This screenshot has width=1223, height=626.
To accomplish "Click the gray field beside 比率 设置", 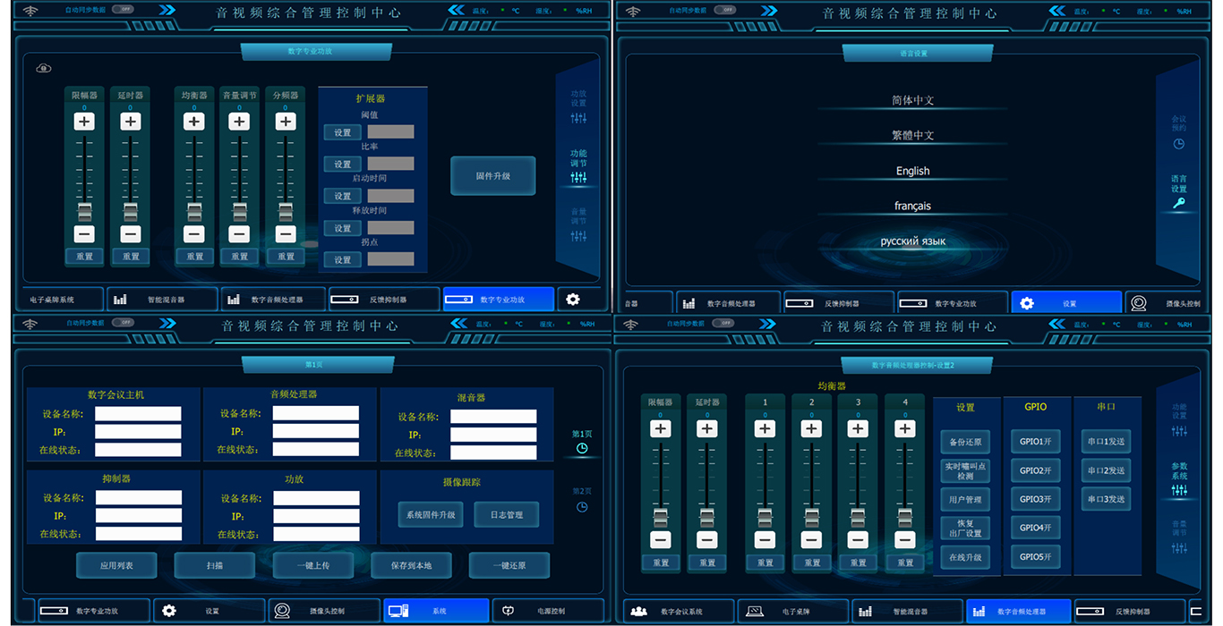I will 390,164.
